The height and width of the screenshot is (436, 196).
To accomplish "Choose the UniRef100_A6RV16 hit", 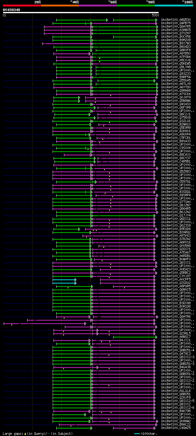I will (x=176, y=243).
